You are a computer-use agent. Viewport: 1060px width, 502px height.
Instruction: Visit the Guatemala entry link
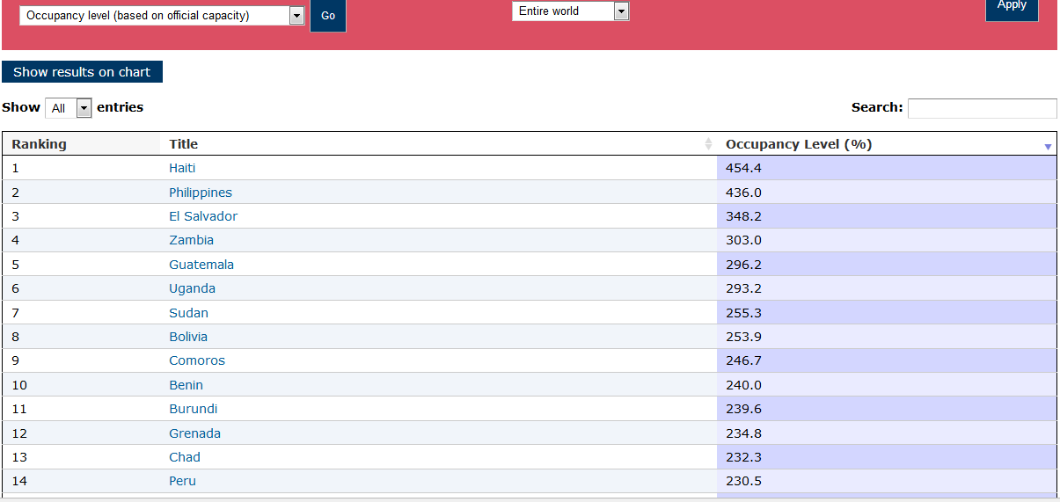point(201,265)
